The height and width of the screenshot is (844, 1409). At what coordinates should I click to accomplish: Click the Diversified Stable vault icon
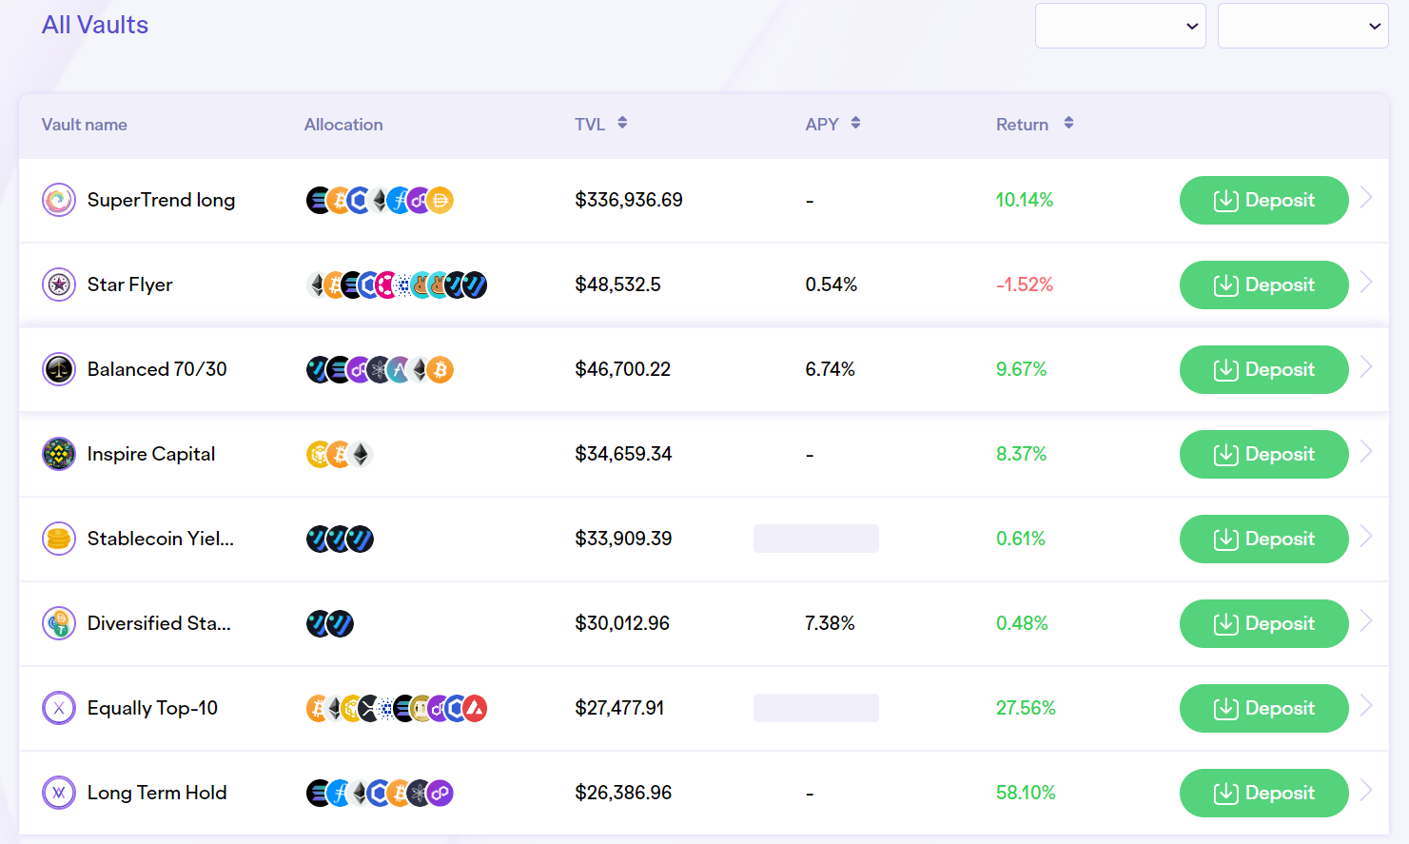coord(59,623)
